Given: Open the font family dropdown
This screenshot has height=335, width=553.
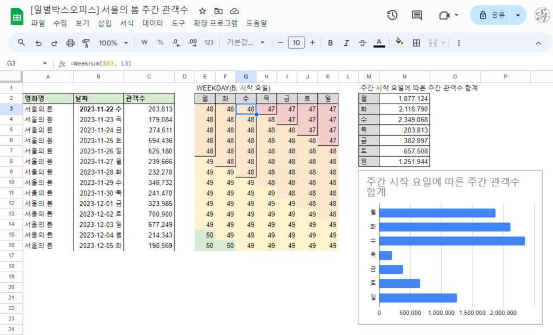Looking at the screenshot, I should 246,43.
